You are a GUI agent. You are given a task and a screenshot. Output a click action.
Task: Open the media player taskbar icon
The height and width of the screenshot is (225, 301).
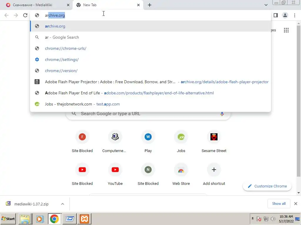click(x=40, y=219)
